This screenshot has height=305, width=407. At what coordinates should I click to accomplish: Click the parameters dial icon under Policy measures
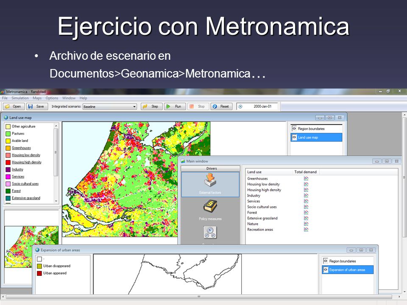click(x=210, y=233)
